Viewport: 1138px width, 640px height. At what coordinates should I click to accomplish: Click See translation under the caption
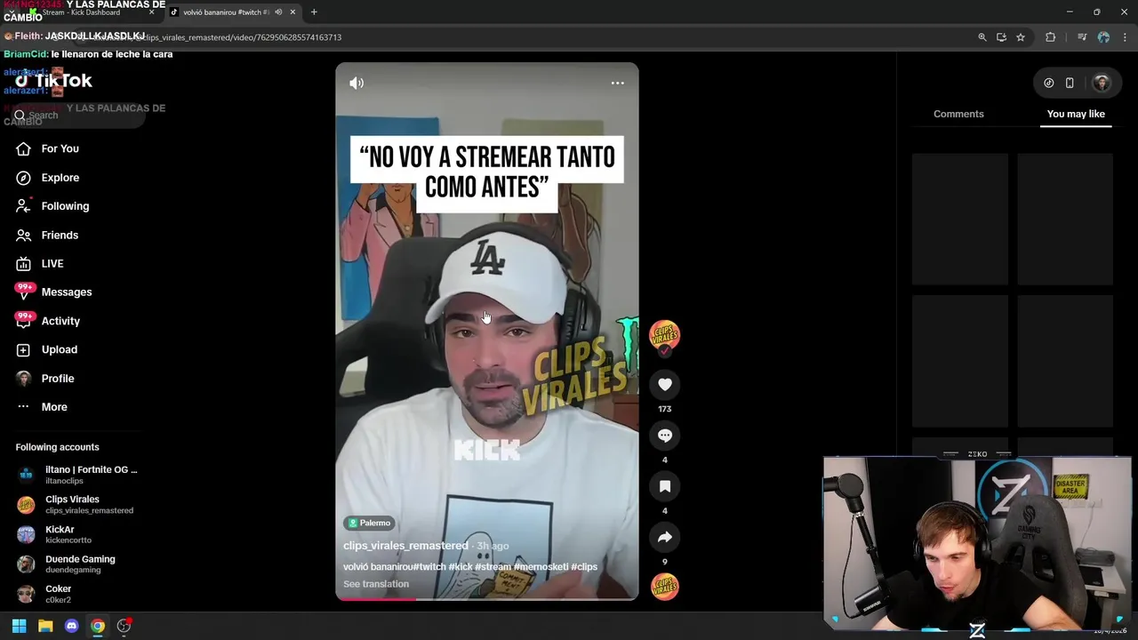pyautogui.click(x=376, y=584)
